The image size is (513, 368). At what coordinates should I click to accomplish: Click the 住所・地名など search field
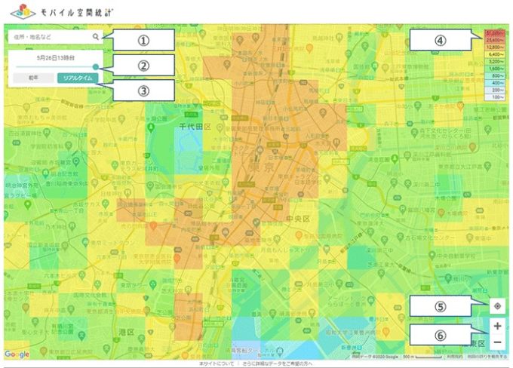click(x=49, y=36)
